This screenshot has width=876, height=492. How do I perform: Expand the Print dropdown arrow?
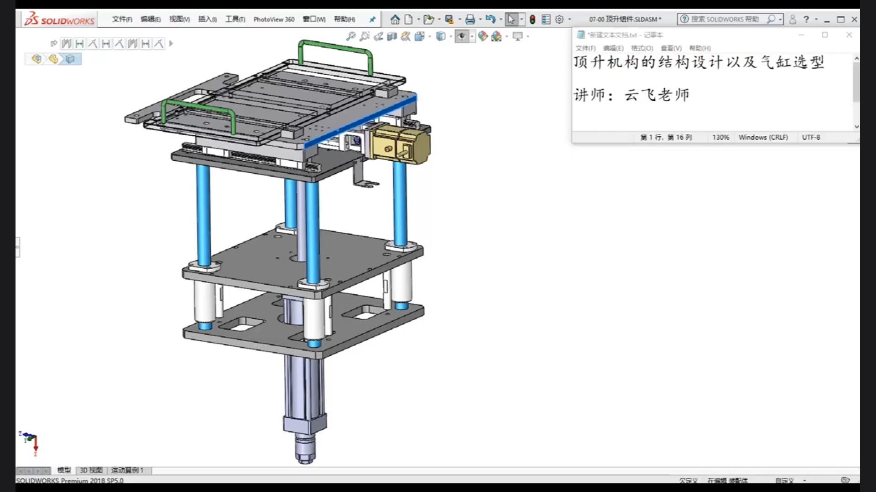(x=480, y=19)
